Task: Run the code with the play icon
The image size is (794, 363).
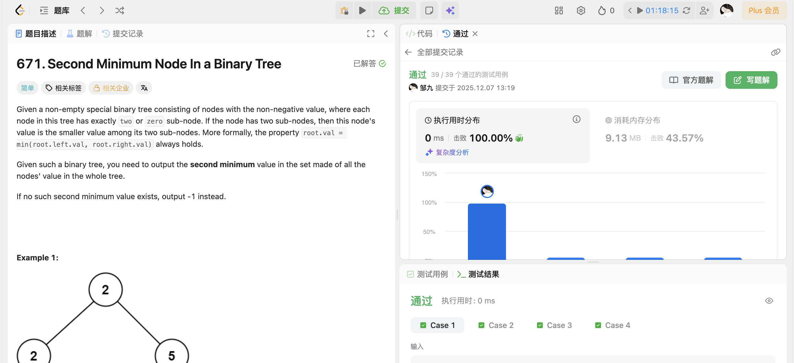Action: [x=362, y=10]
